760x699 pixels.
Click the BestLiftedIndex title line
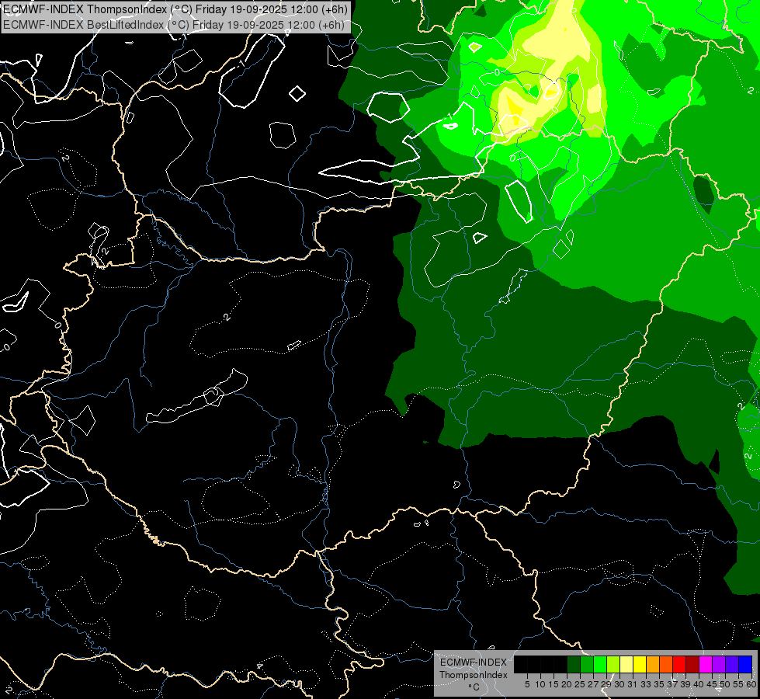click(x=174, y=24)
